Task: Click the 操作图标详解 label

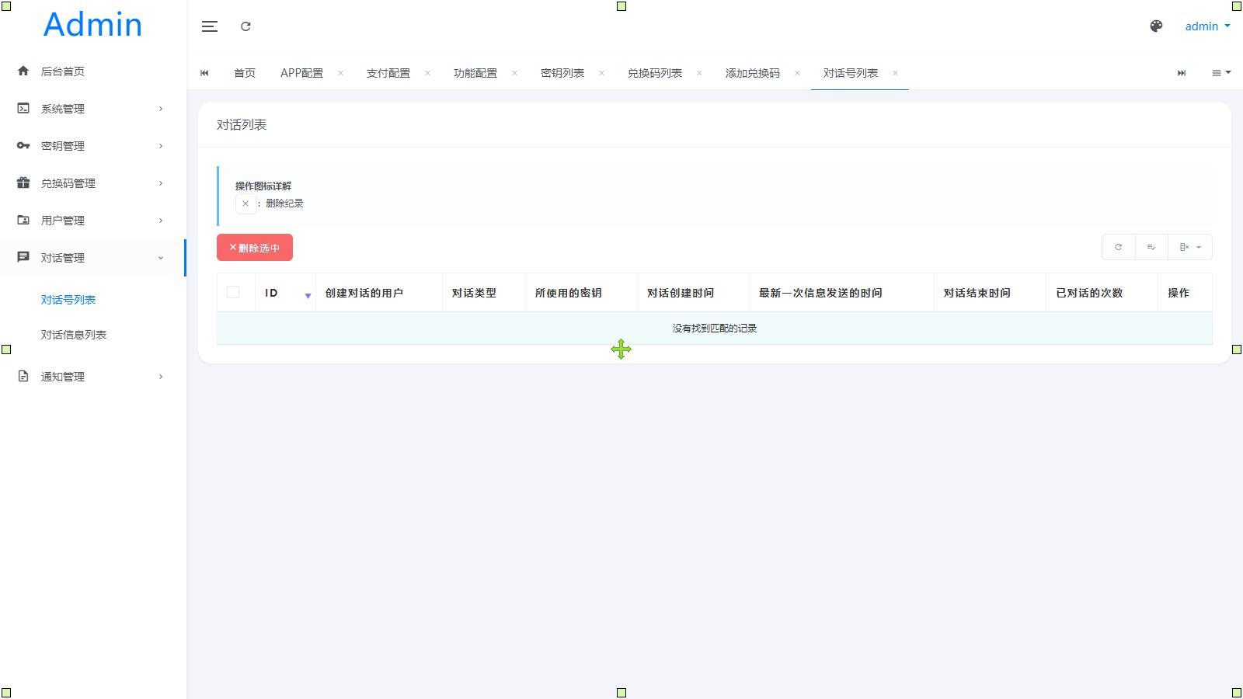Action: pos(263,186)
